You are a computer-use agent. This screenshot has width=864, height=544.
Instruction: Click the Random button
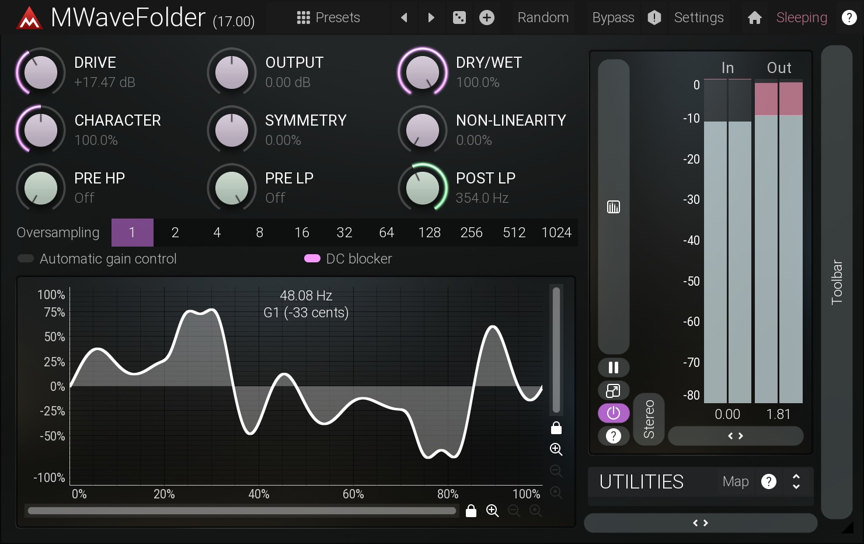(x=543, y=18)
